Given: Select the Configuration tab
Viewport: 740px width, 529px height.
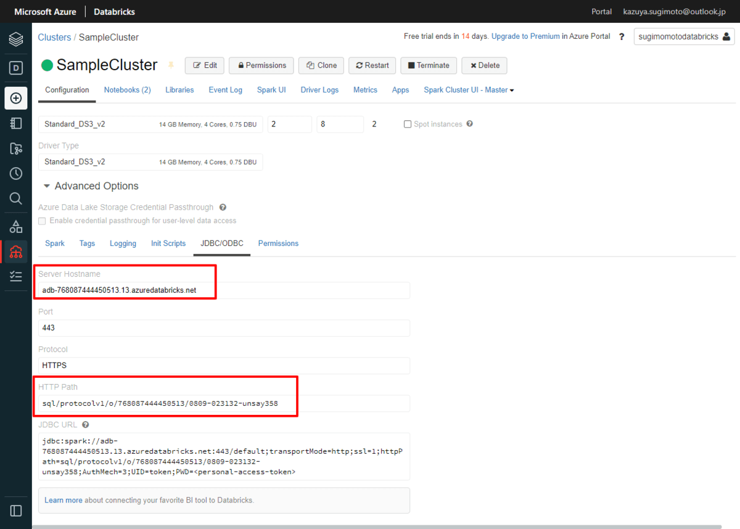Looking at the screenshot, I should click(67, 90).
